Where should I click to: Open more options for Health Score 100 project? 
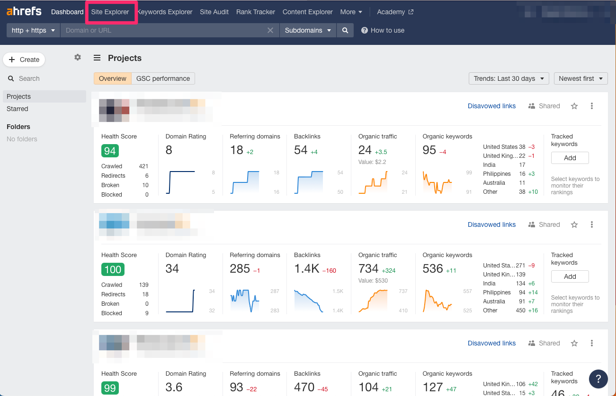click(592, 224)
